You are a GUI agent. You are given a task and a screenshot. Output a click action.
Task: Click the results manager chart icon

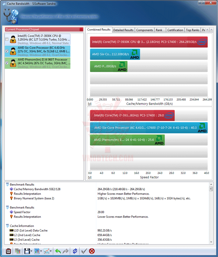coord(18,251)
